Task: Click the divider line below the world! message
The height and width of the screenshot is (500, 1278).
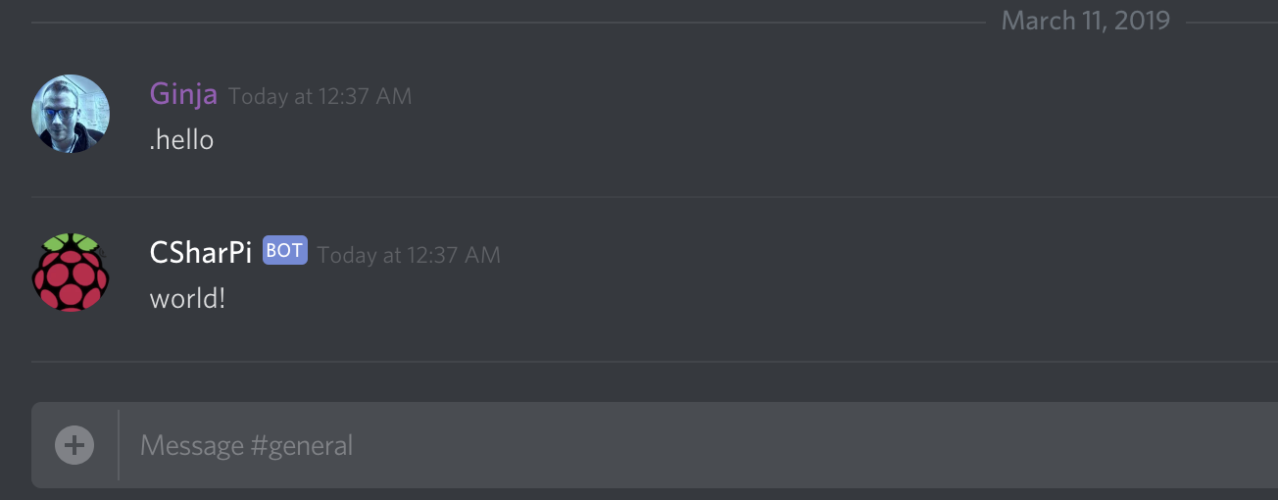Action: [655, 362]
